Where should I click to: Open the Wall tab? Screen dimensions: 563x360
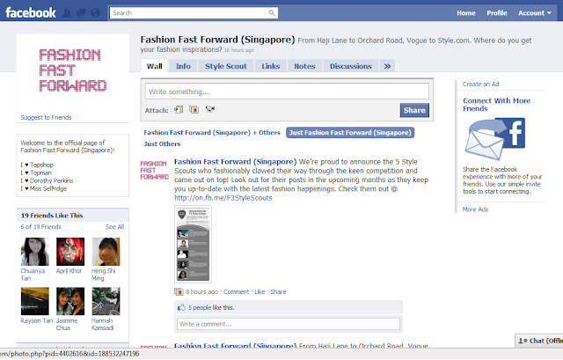click(x=155, y=66)
